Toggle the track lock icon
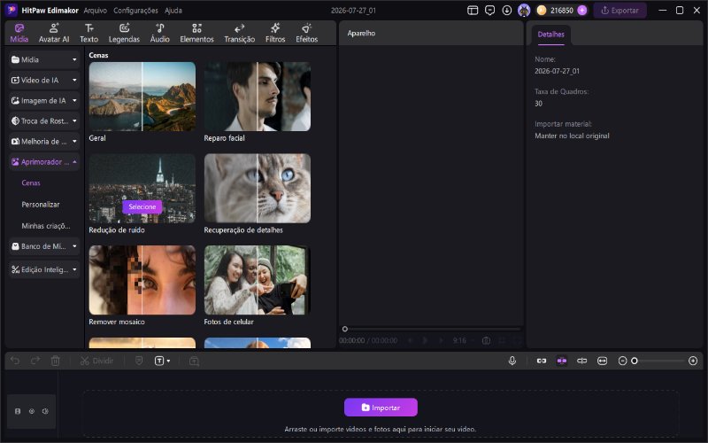The image size is (708, 443). pyautogui.click(x=18, y=411)
